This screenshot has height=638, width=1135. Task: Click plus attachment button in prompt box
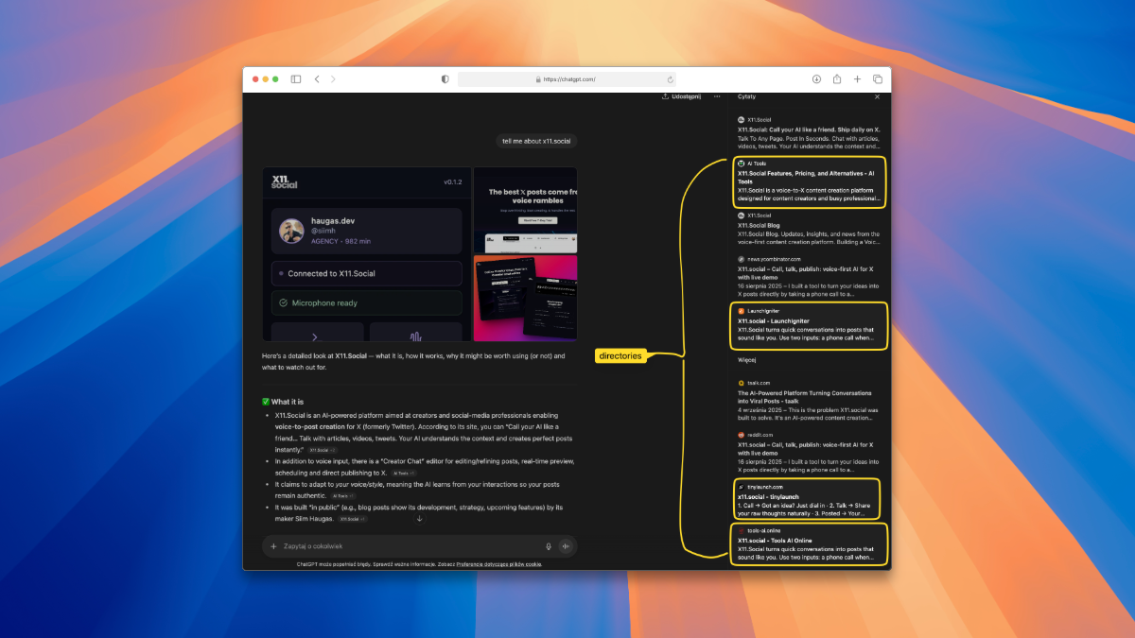pos(274,546)
